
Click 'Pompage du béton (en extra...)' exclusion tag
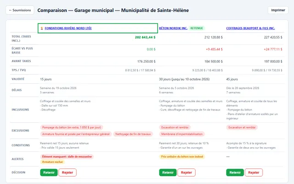tap(72, 127)
